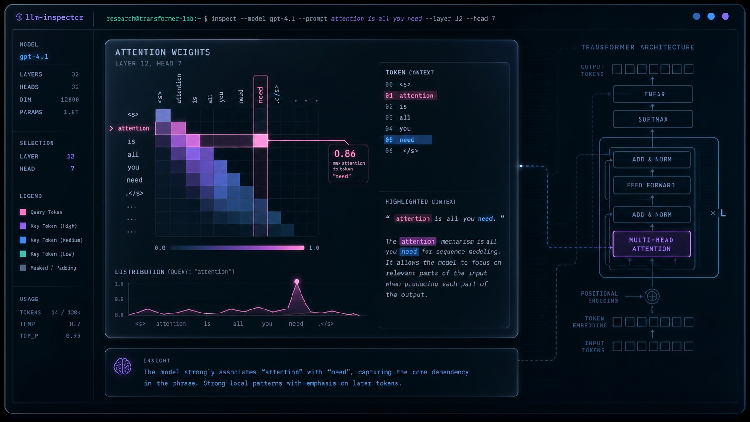Click the teal Key Token (Low) swatch
750x422 pixels.
point(23,254)
